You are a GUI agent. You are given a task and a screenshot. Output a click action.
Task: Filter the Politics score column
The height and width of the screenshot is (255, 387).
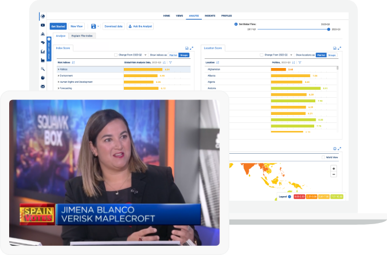[300, 62]
